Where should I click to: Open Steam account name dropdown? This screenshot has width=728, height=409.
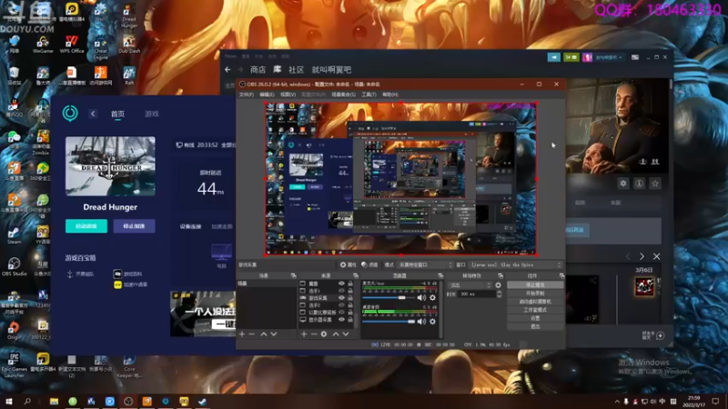[608, 57]
